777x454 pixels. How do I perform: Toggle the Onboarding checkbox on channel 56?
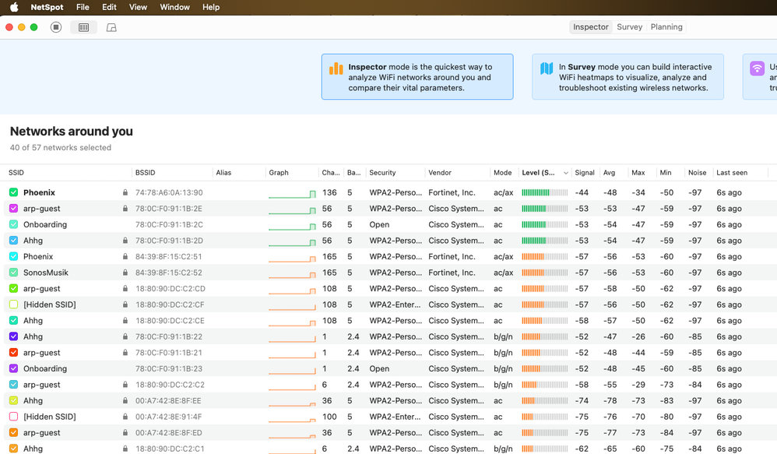click(14, 224)
